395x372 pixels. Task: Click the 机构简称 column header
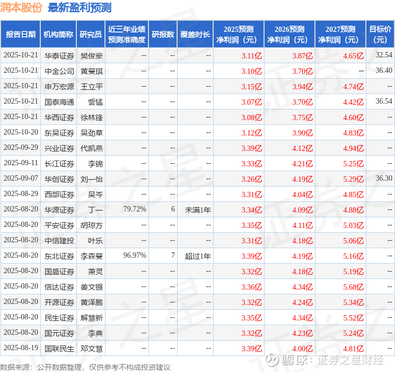[58, 35]
